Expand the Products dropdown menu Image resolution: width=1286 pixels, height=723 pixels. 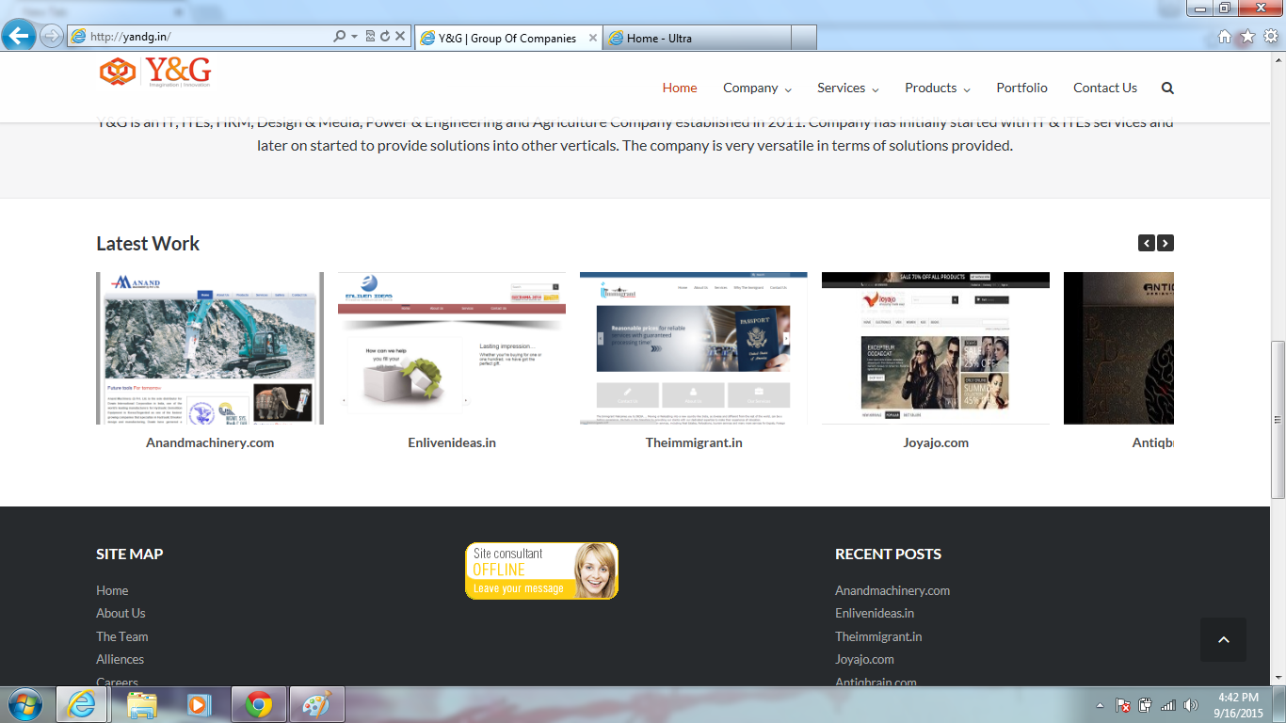pos(937,88)
